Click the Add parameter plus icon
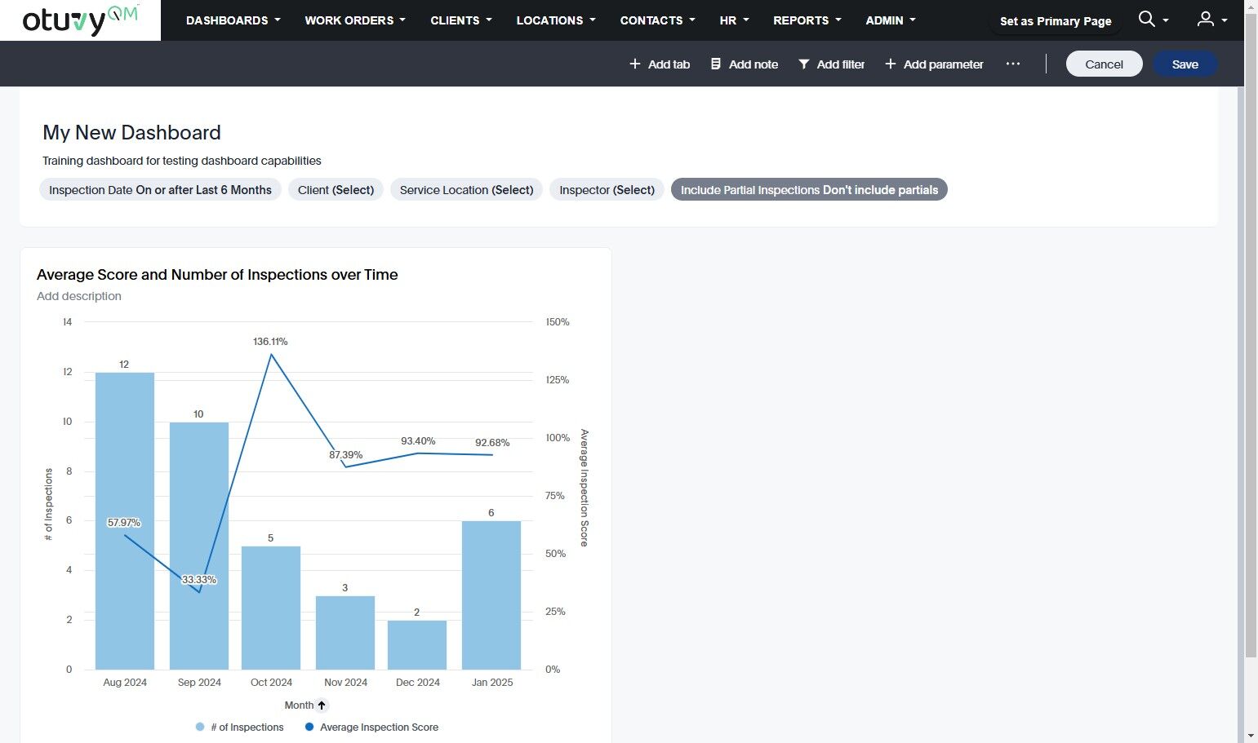The width and height of the screenshot is (1258, 743). tap(891, 64)
